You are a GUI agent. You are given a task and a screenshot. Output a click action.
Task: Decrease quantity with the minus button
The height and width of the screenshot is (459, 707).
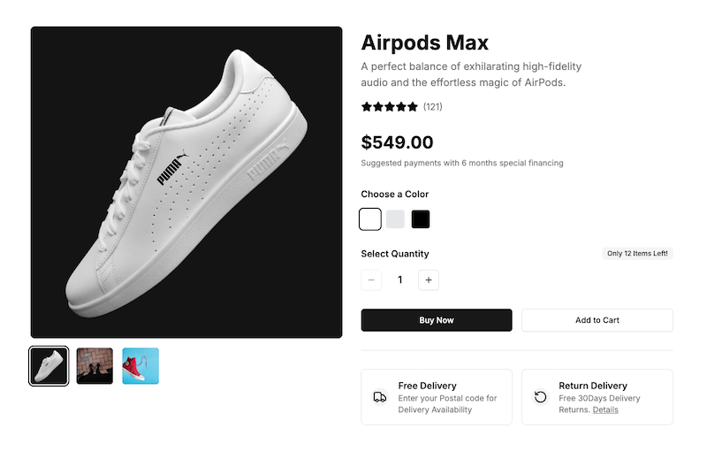(371, 280)
